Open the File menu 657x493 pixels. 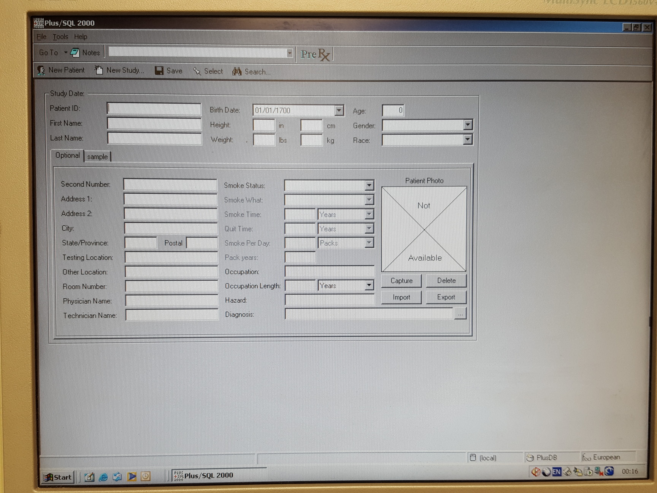pos(41,37)
